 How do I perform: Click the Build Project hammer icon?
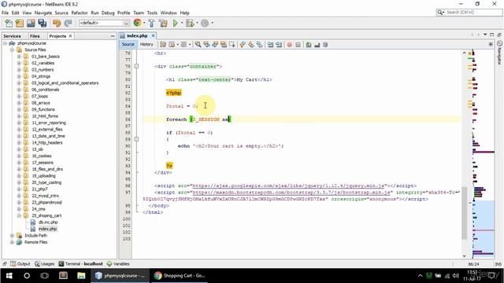(x=151, y=23)
